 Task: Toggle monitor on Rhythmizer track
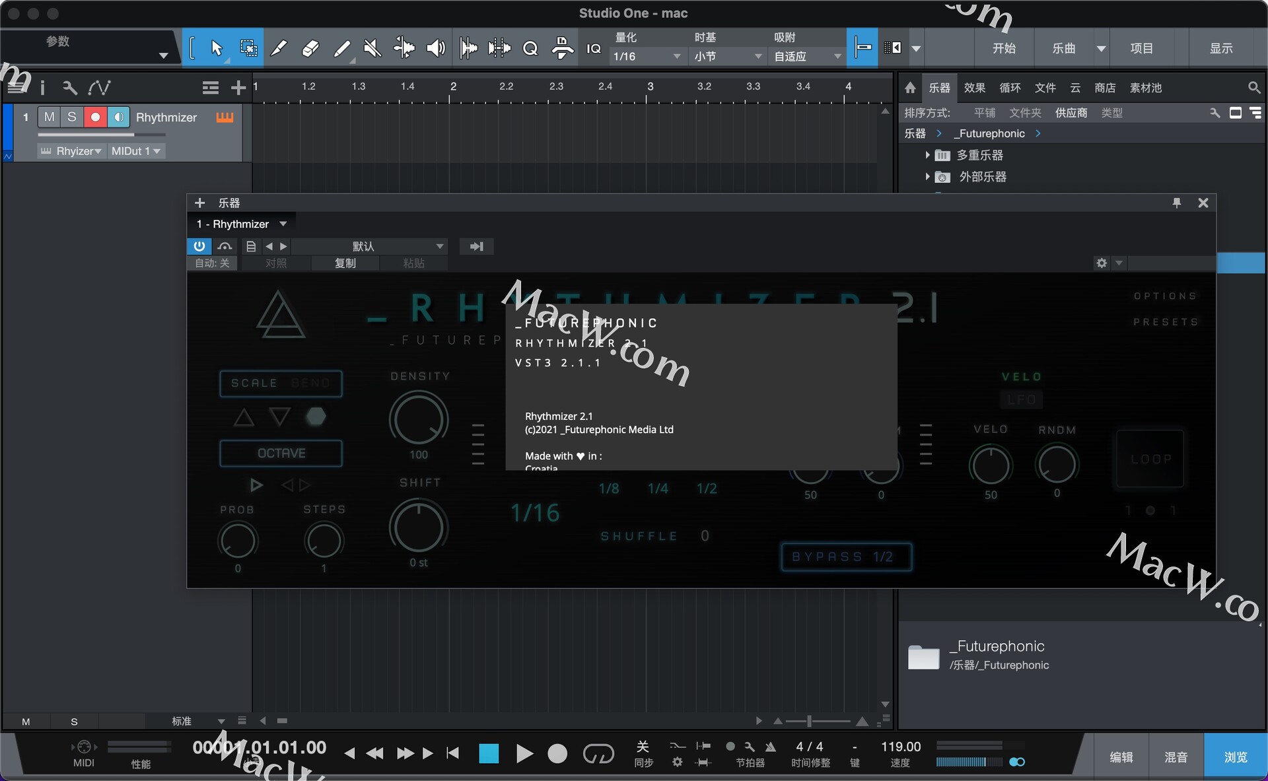[x=118, y=117]
